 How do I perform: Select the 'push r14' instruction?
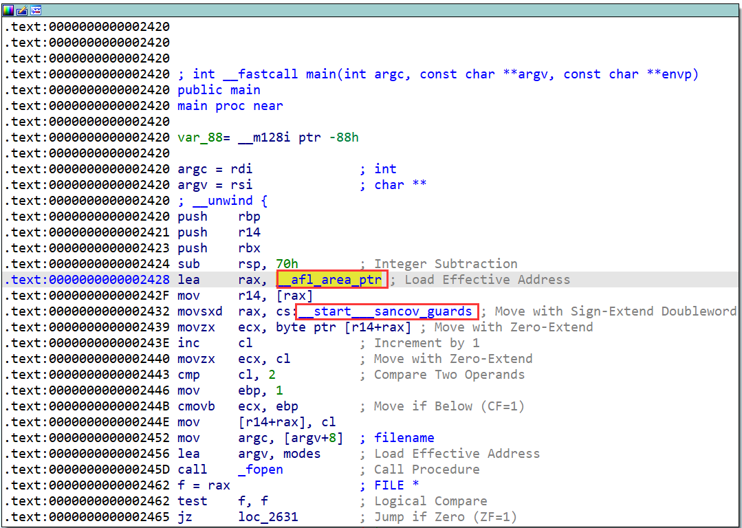pos(219,232)
